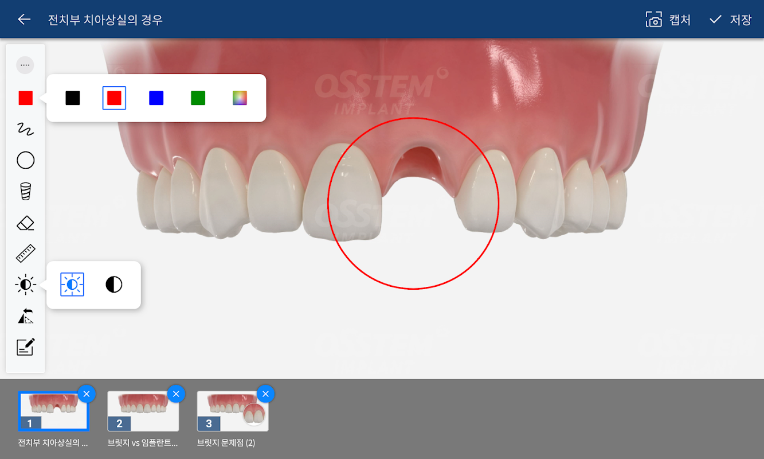
Task: Remove thumbnail 3 브릿지 문제점 with X
Action: 265,394
